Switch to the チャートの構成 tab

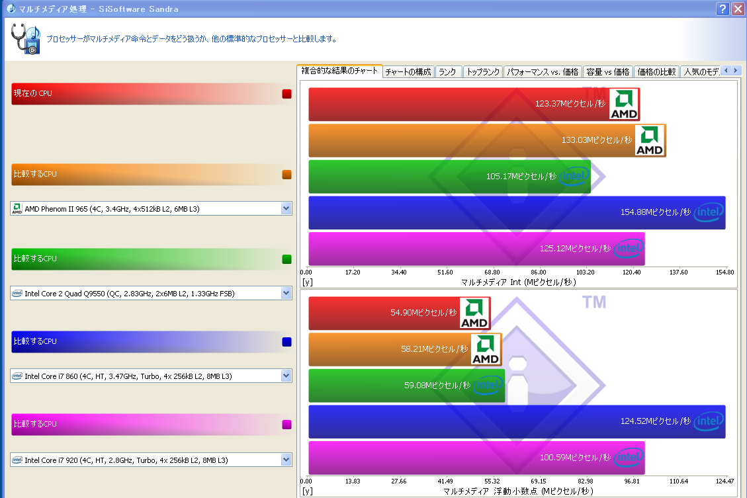coord(408,72)
